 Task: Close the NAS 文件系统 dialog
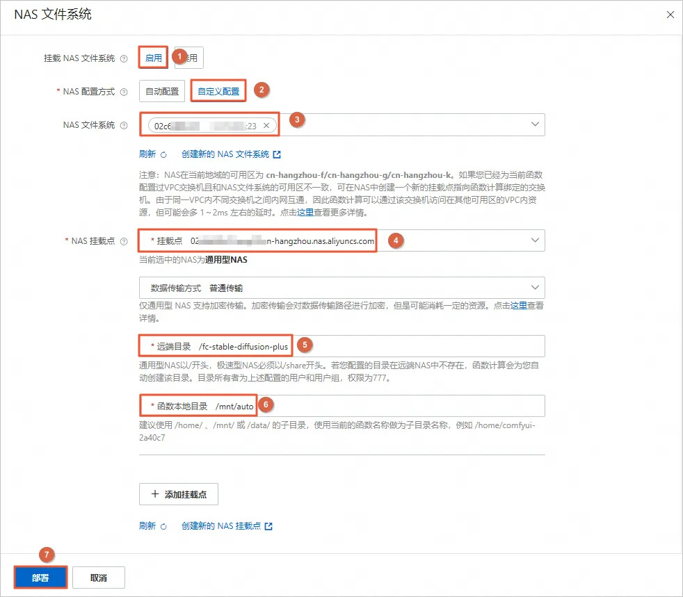point(670,15)
